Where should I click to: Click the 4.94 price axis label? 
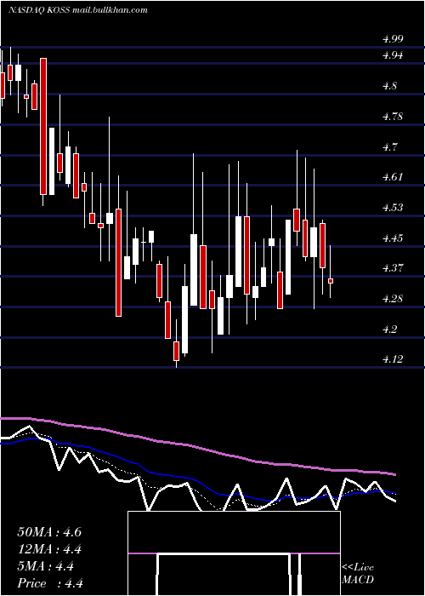pyautogui.click(x=393, y=55)
